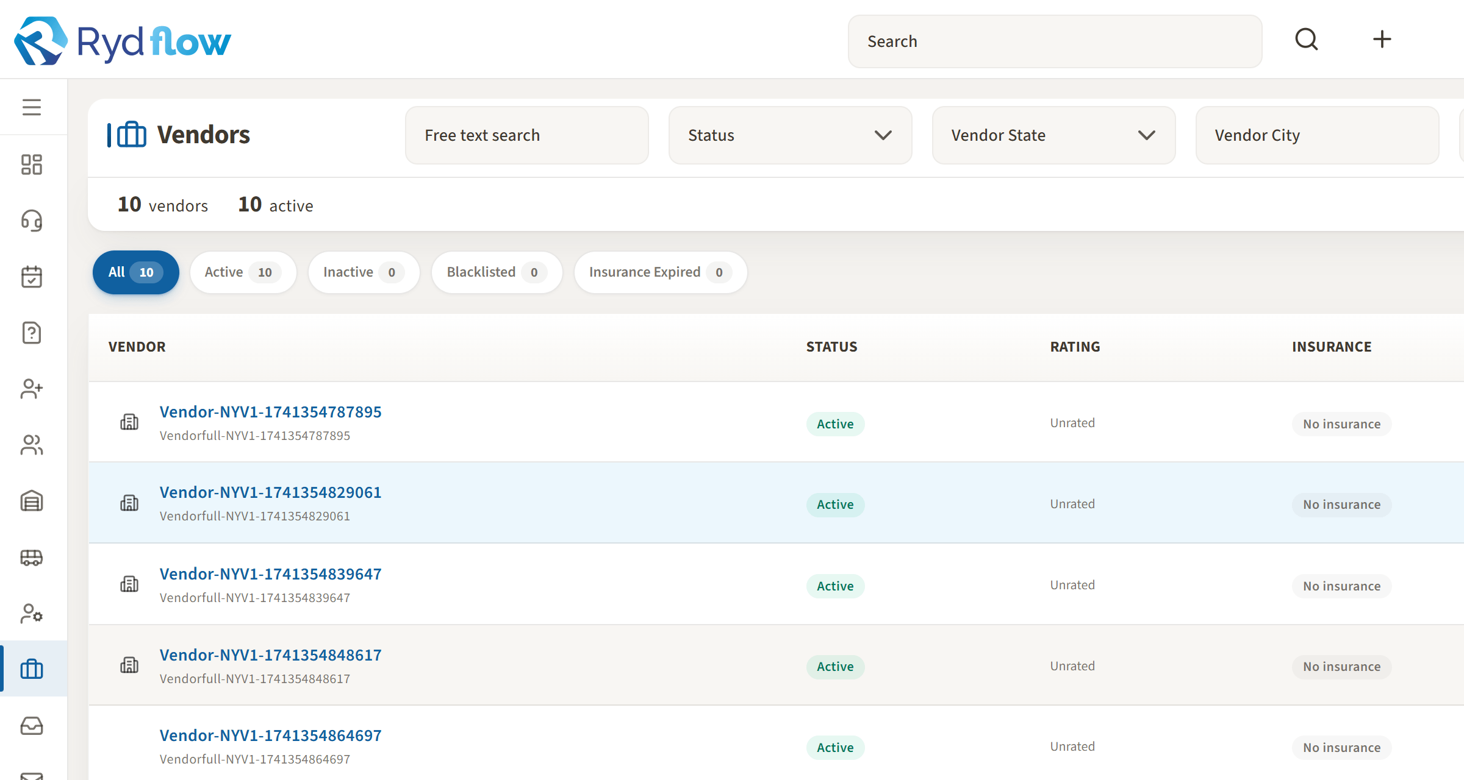Expand the Status dropdown filter

790,135
